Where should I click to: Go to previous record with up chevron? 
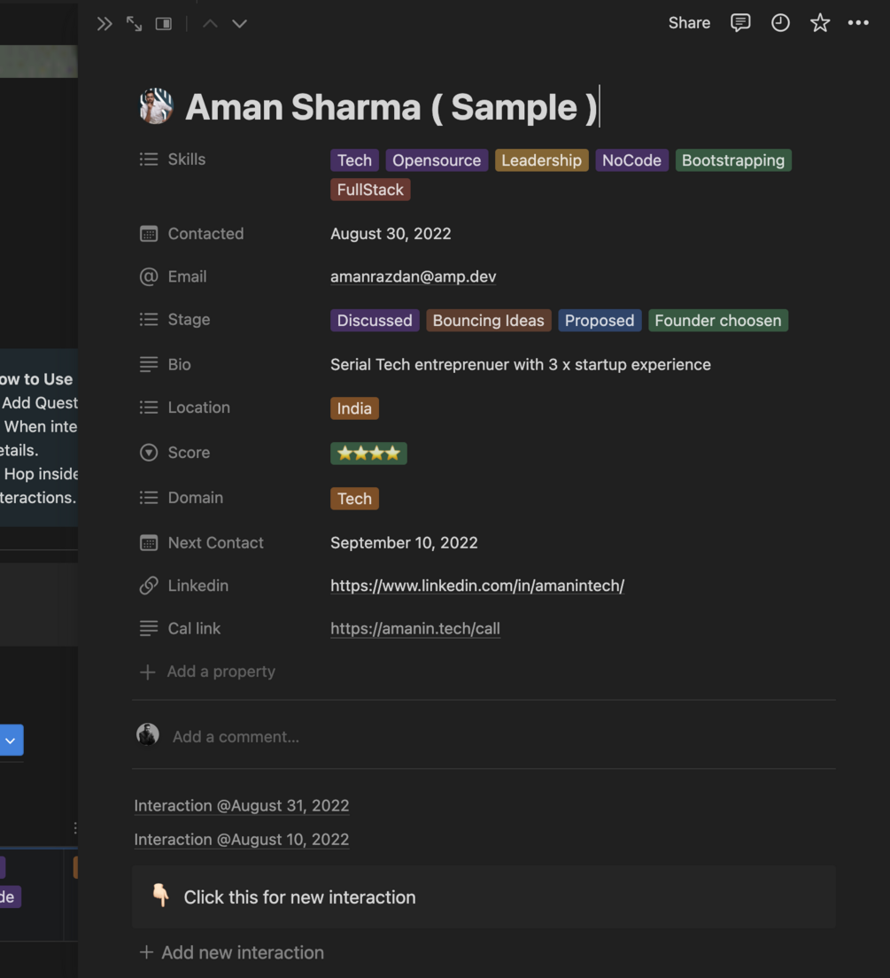tap(210, 24)
